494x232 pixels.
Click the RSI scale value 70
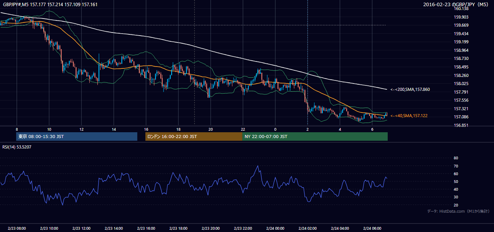coord(456,166)
